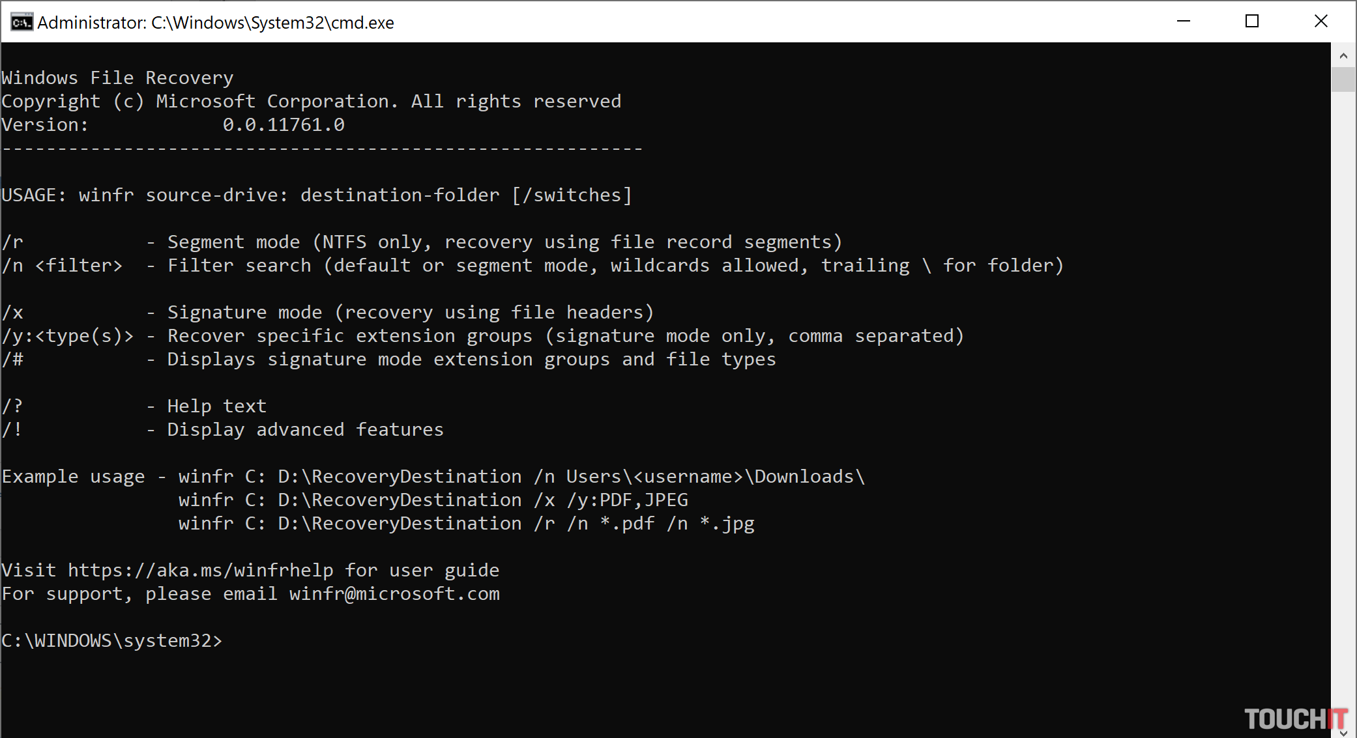The height and width of the screenshot is (738, 1357).
Task: Close the Administrator cmd.exe window
Action: tap(1321, 21)
